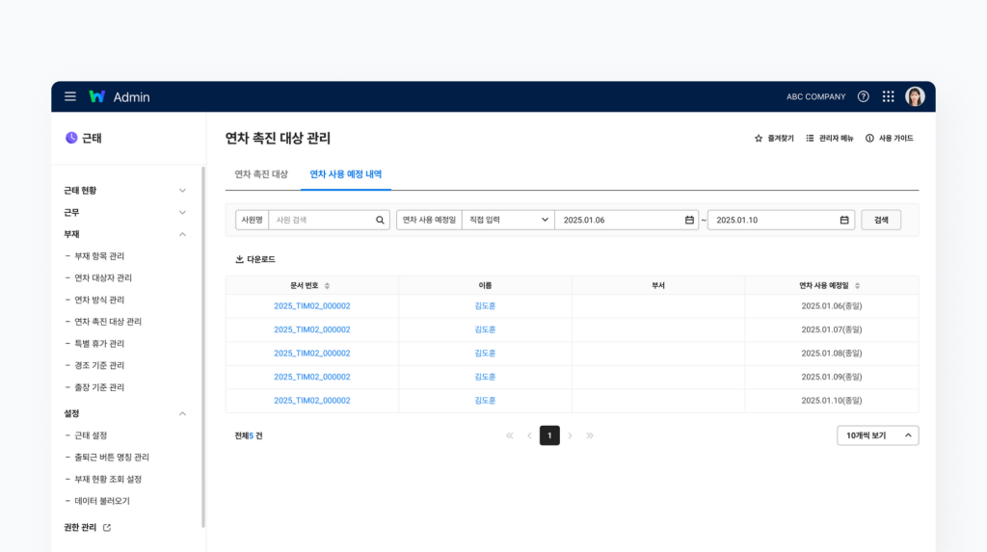Open 사용 가이드 usage guide
The height and width of the screenshot is (552, 987).
889,138
